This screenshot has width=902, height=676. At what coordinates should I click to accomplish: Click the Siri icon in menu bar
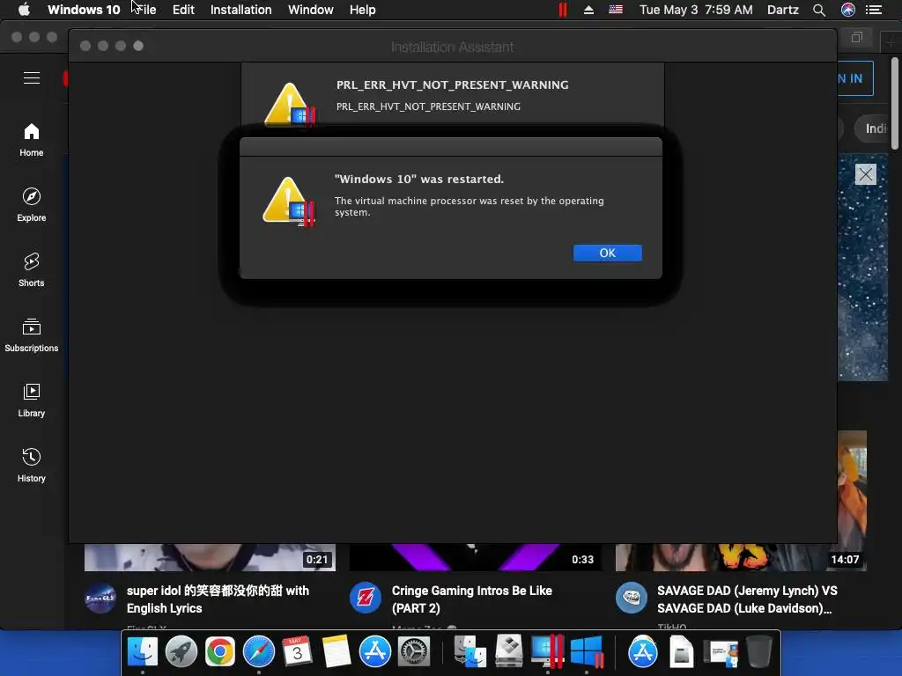(x=848, y=10)
